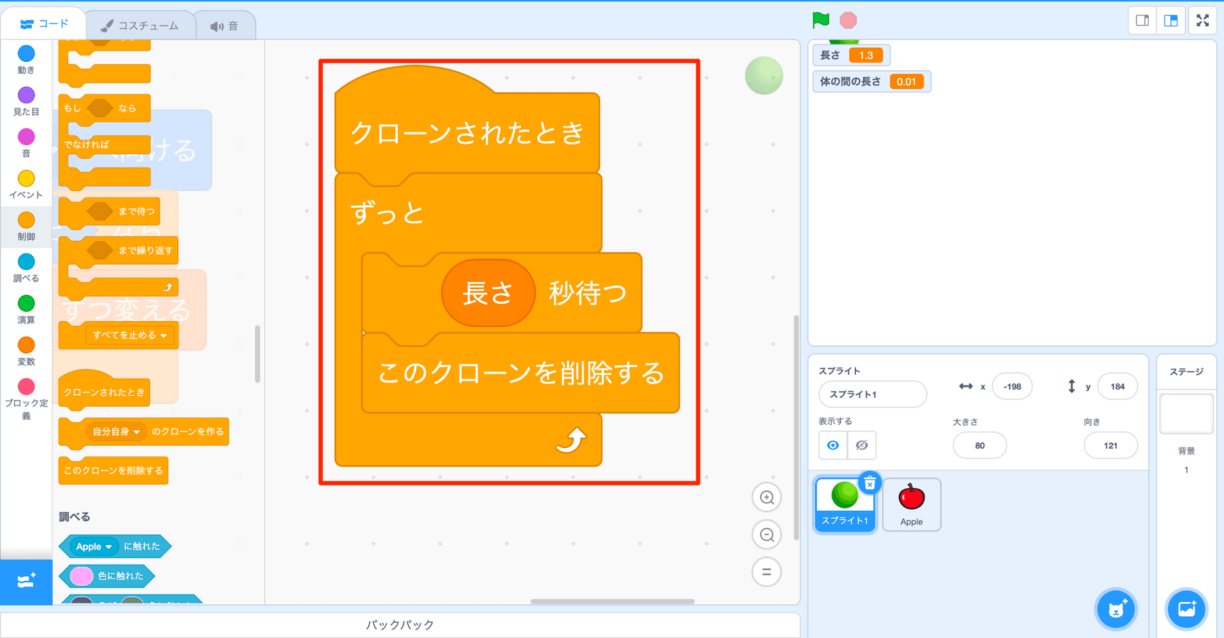Select the 見た目 block category
The width and height of the screenshot is (1224, 638).
pos(25,102)
